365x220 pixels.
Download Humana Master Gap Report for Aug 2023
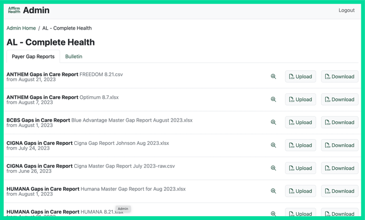point(340,191)
